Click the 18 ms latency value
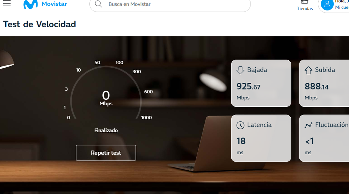Image resolution: width=349 pixels, height=194 pixels. (241, 141)
